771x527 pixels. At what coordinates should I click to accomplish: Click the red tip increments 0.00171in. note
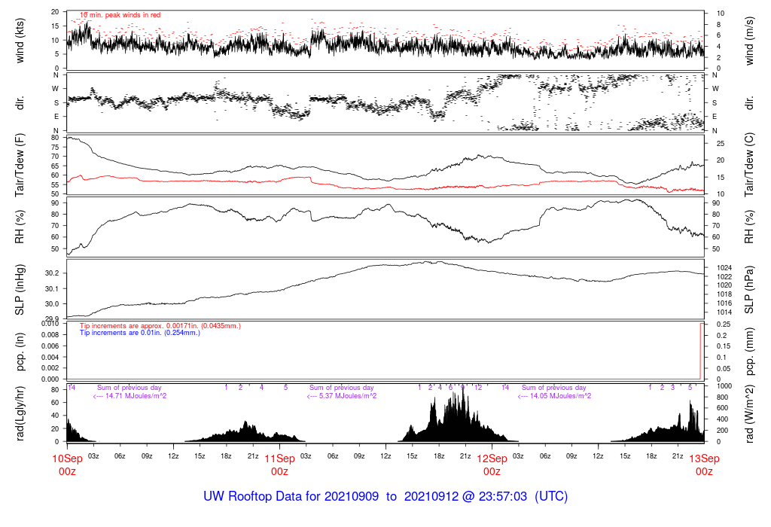[160, 326]
